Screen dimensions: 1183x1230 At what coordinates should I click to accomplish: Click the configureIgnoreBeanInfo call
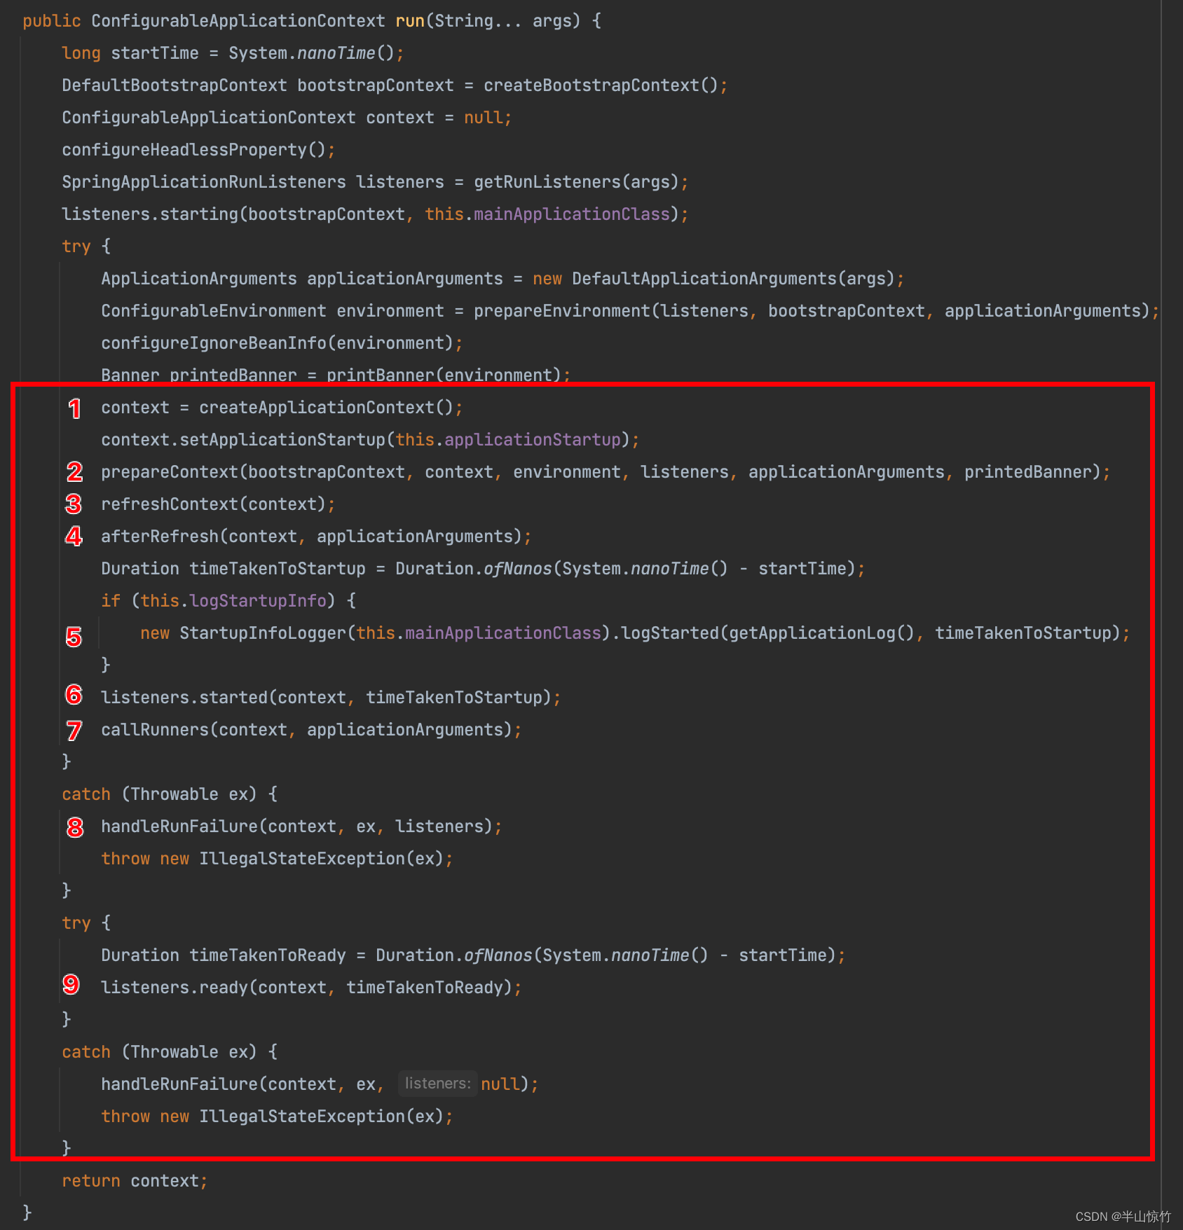point(214,343)
